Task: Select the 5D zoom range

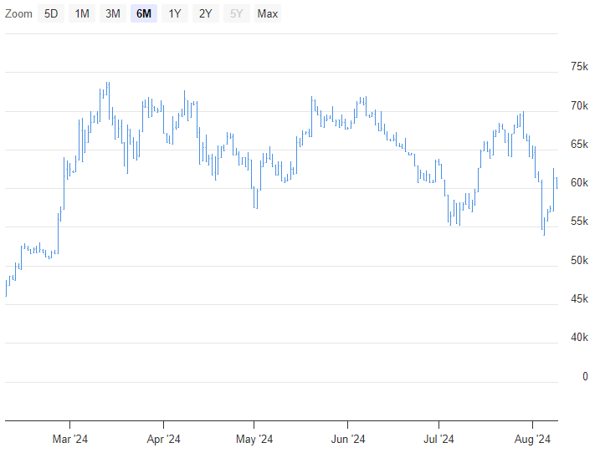Action: click(51, 13)
